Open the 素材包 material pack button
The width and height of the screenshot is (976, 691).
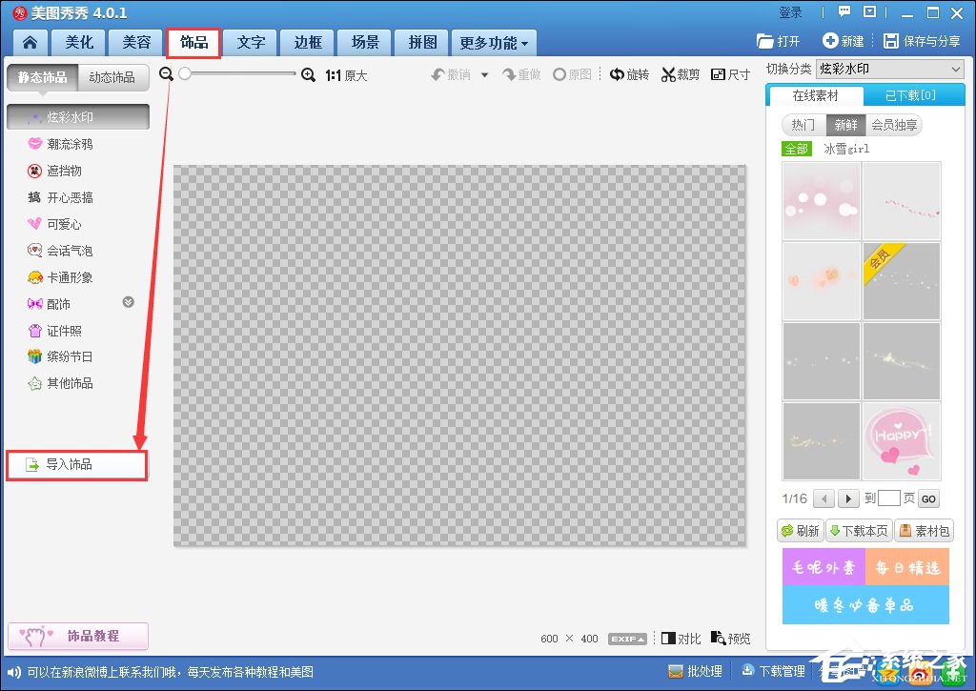point(924,530)
